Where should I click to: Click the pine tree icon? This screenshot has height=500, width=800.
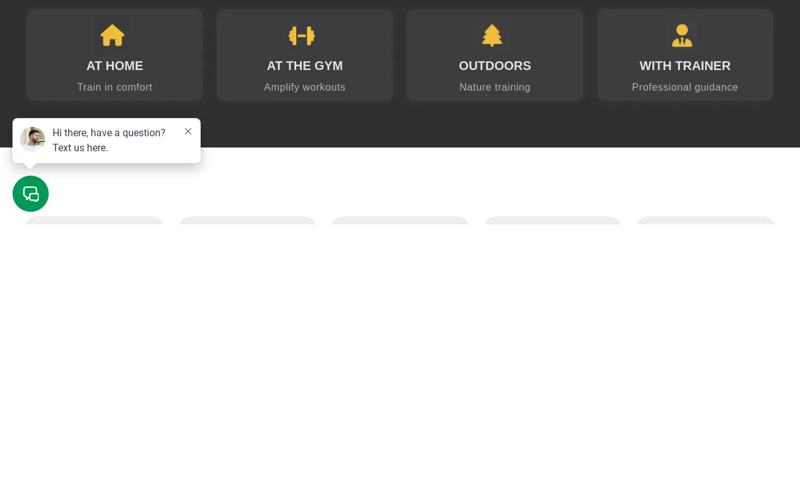pos(492,35)
